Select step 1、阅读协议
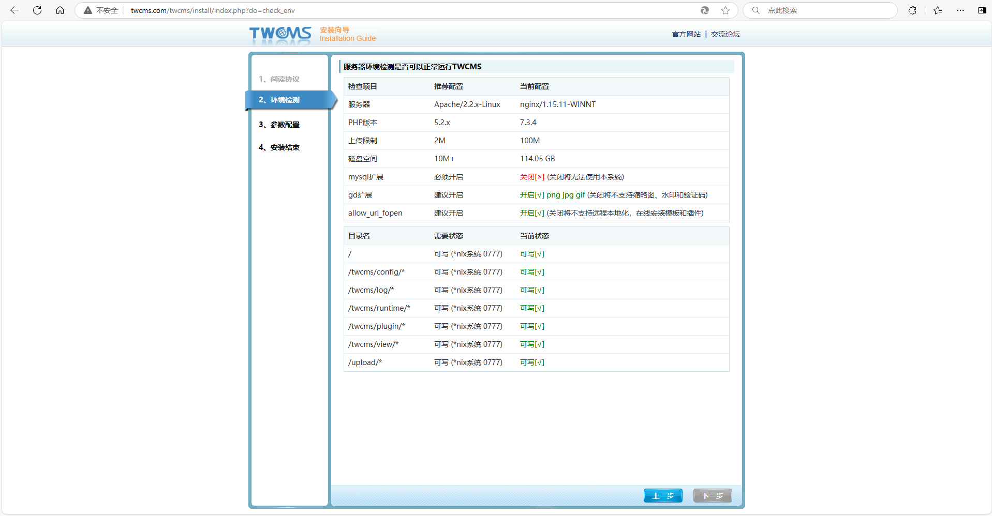 click(279, 79)
